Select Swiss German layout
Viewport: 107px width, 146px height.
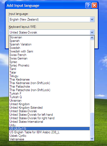click(x=49, y=58)
